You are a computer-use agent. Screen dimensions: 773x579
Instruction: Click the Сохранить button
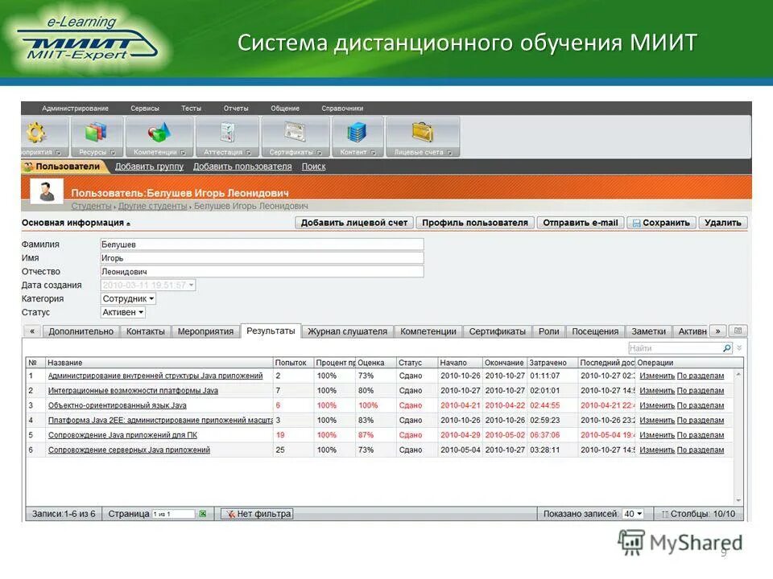[662, 223]
